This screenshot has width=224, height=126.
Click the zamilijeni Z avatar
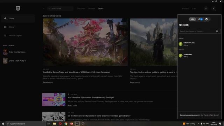point(181,56)
